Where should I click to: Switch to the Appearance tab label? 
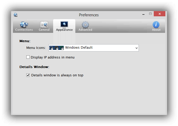[x=64, y=30]
